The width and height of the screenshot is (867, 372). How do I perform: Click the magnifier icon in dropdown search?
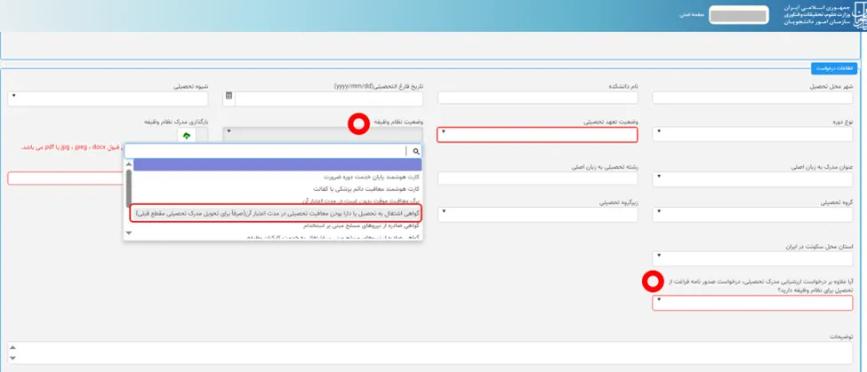tap(416, 150)
